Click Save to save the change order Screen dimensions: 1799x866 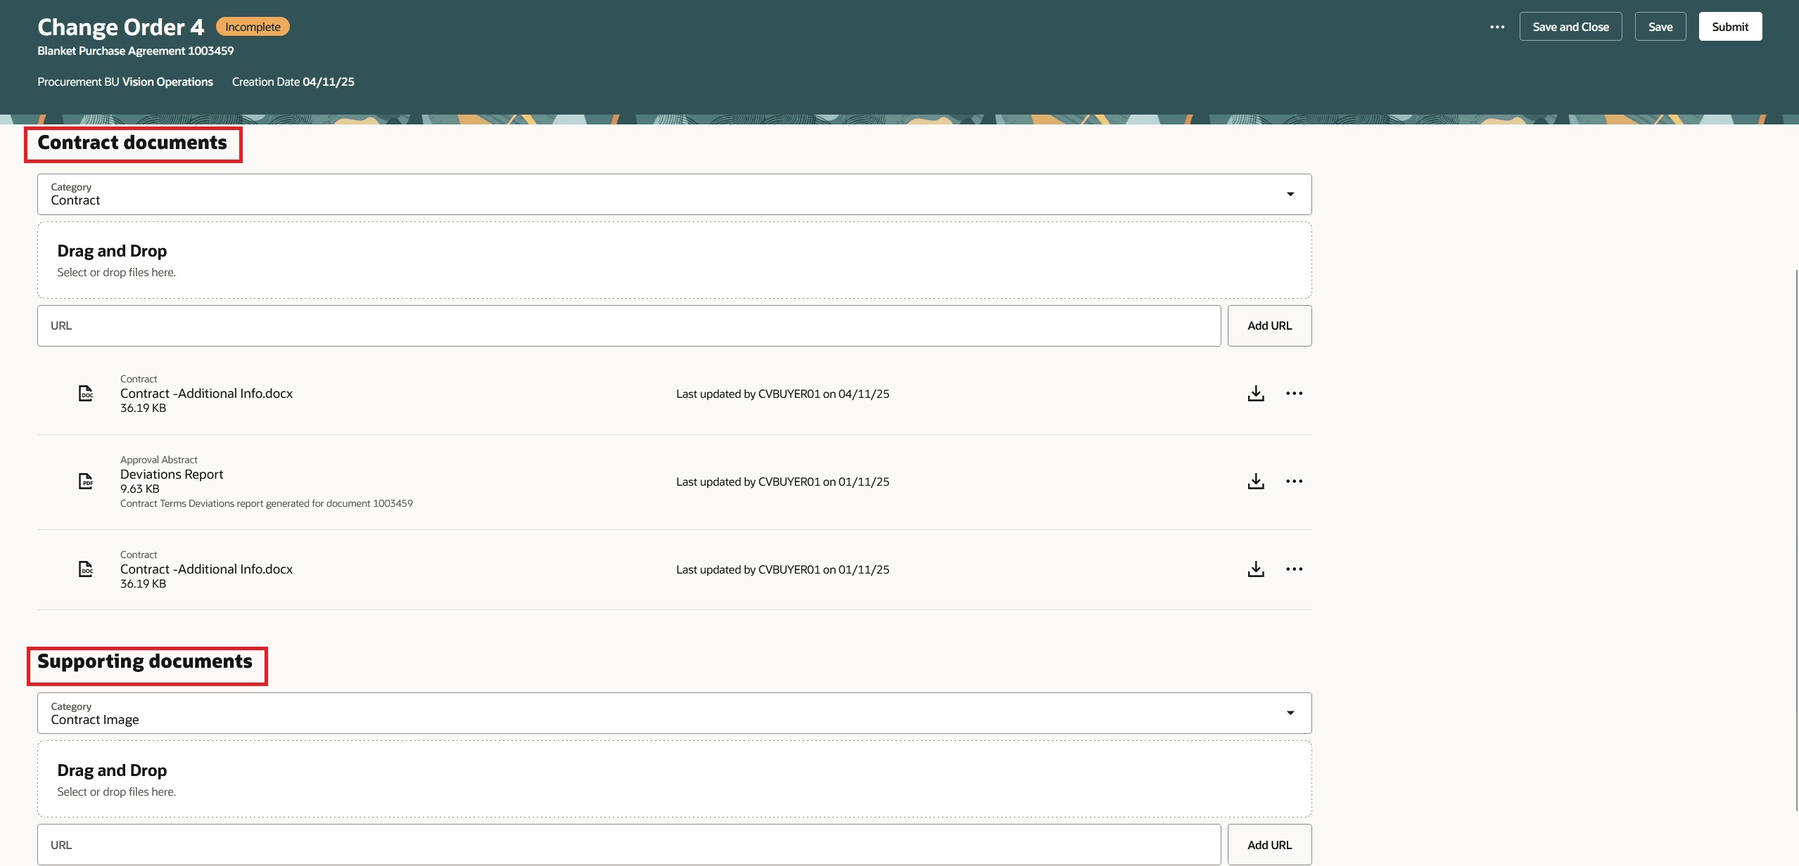pos(1660,26)
